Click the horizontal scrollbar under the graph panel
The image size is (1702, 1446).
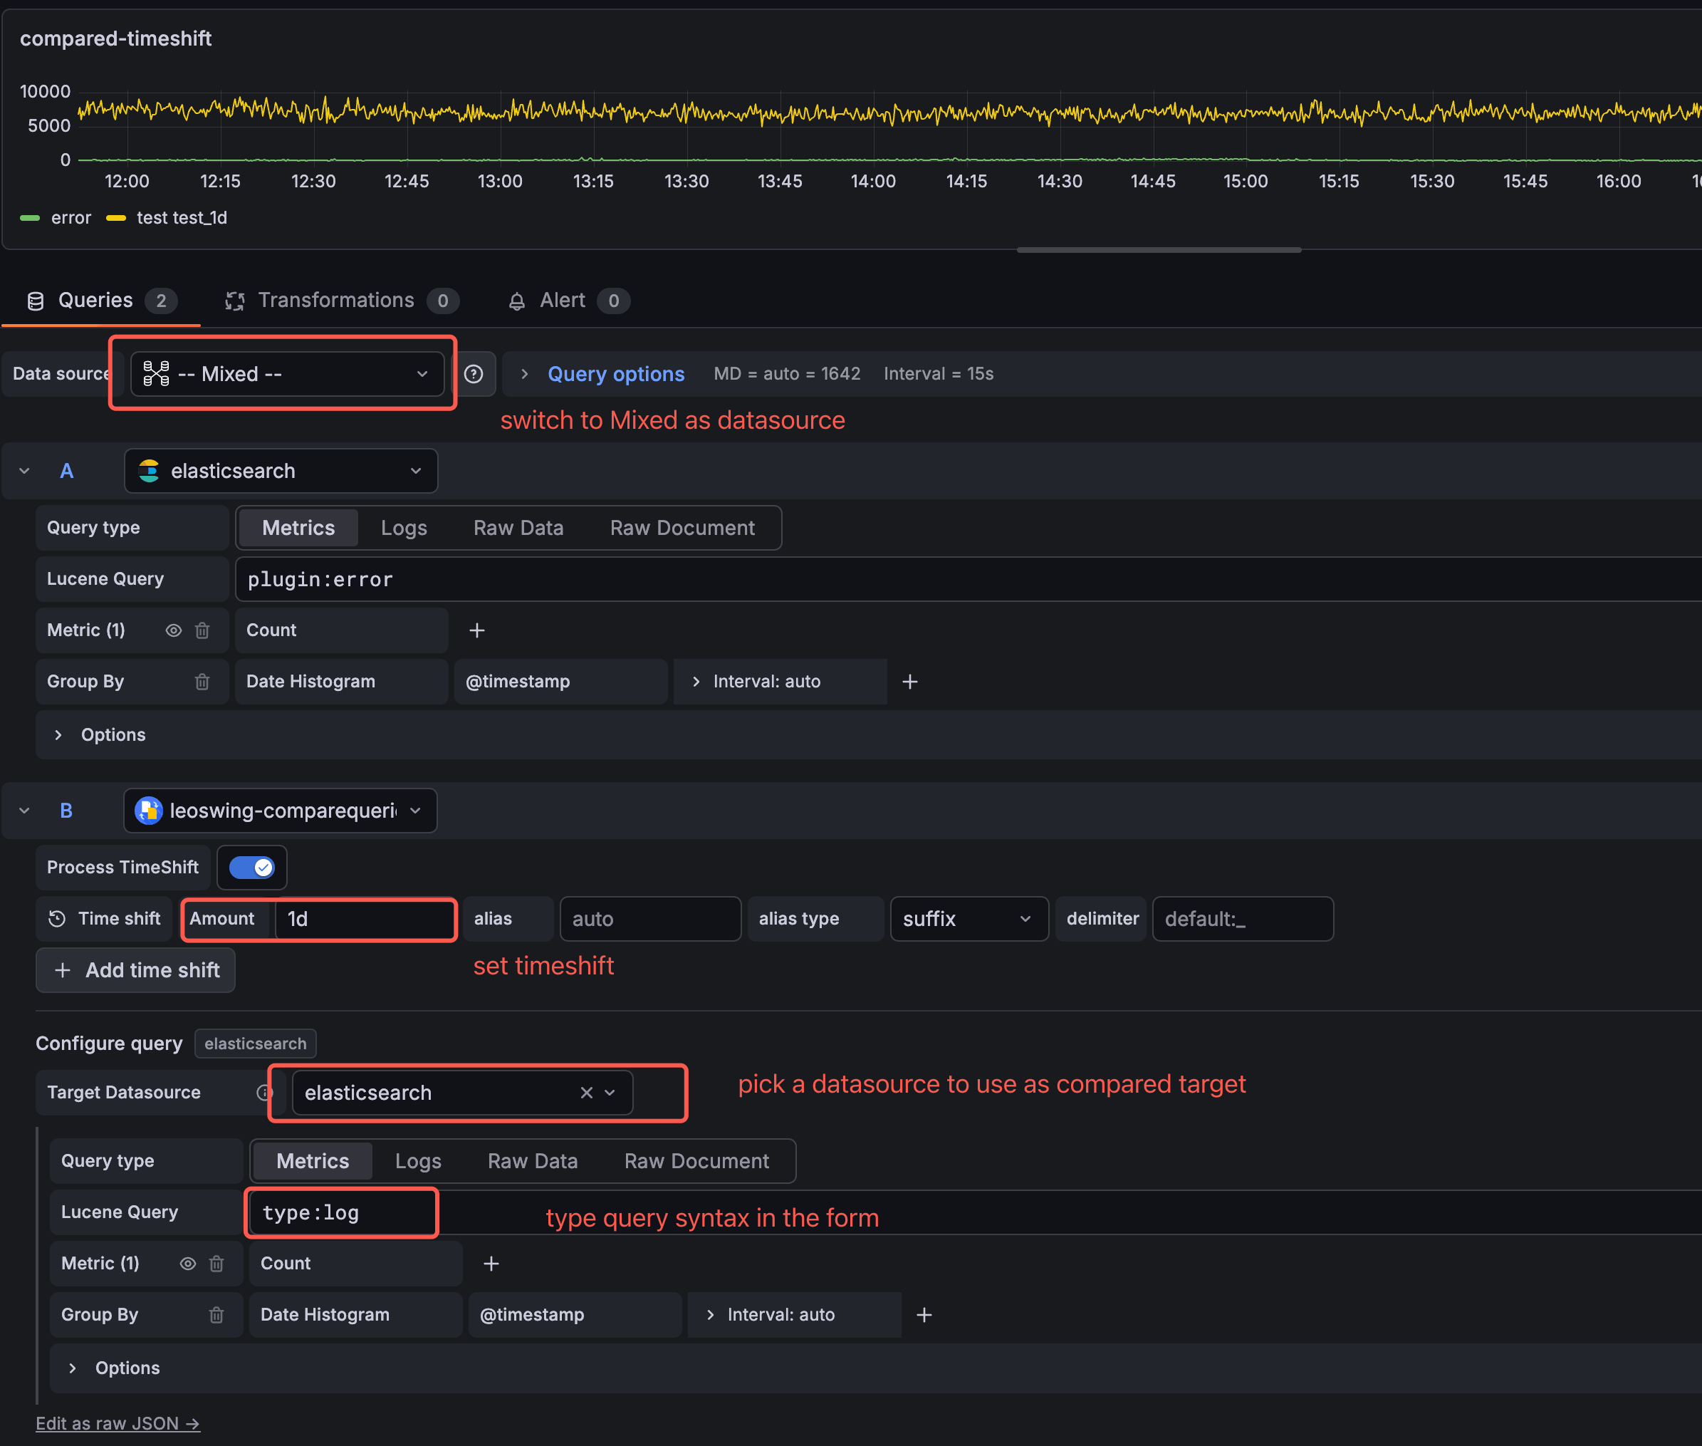pyautogui.click(x=1159, y=250)
